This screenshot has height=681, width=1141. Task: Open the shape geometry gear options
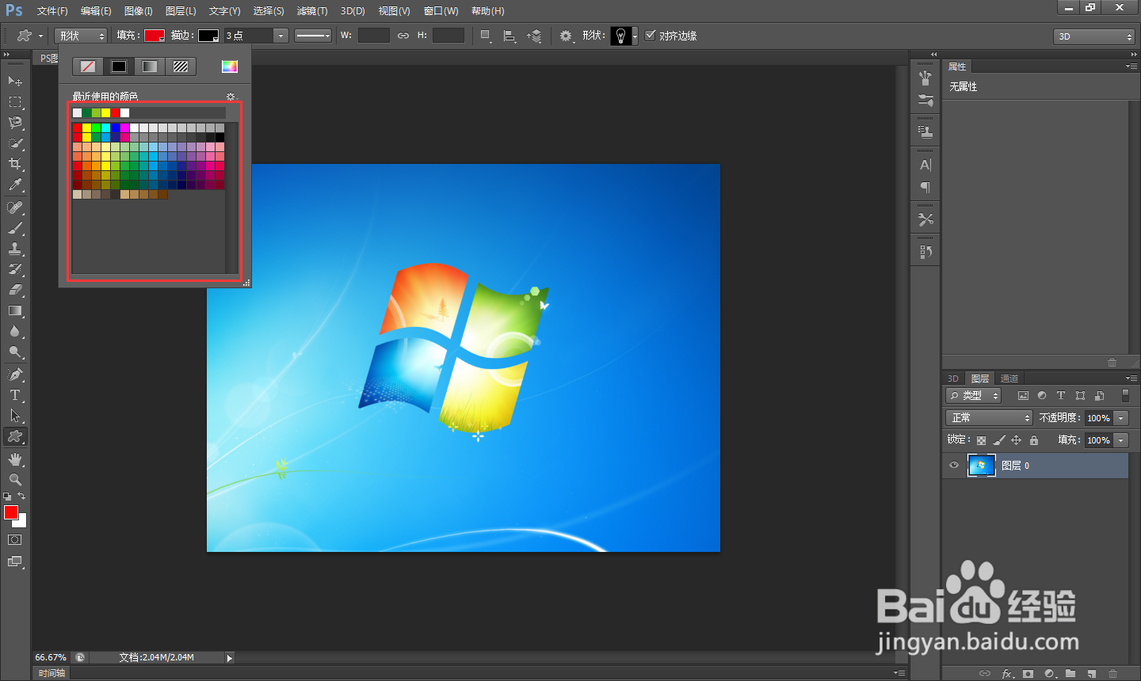(x=566, y=36)
